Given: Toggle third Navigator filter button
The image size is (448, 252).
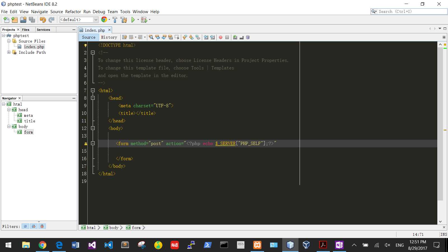Looking at the screenshot, I should click(x=42, y=226).
